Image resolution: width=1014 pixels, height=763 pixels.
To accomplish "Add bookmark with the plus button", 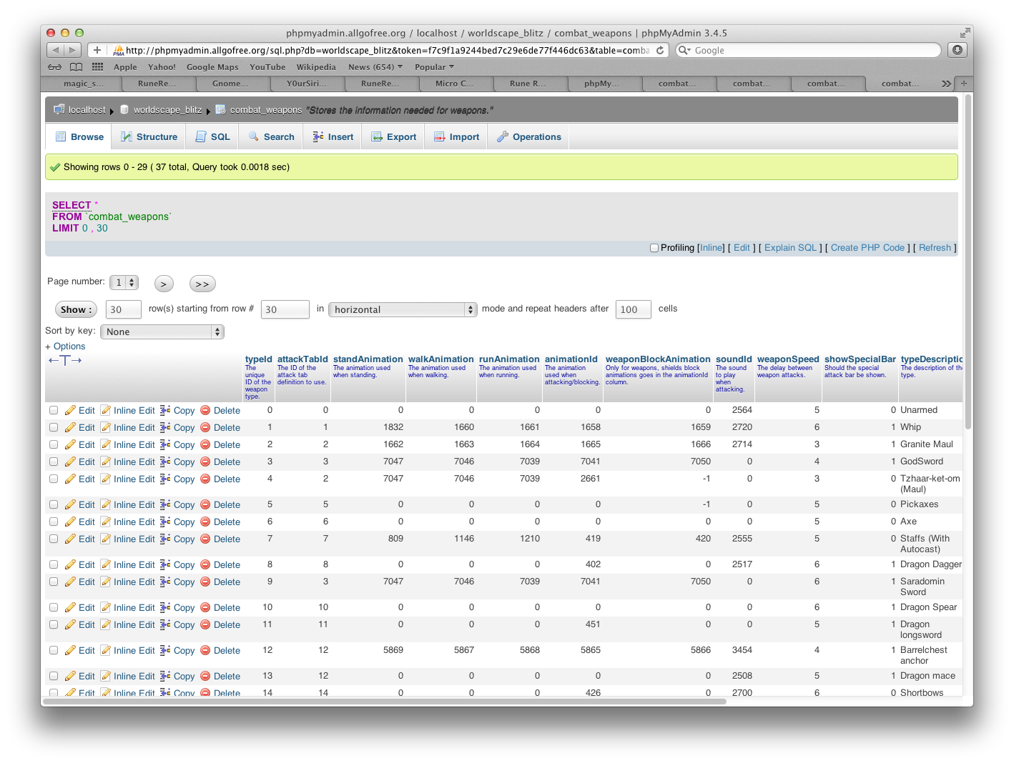I will point(97,50).
